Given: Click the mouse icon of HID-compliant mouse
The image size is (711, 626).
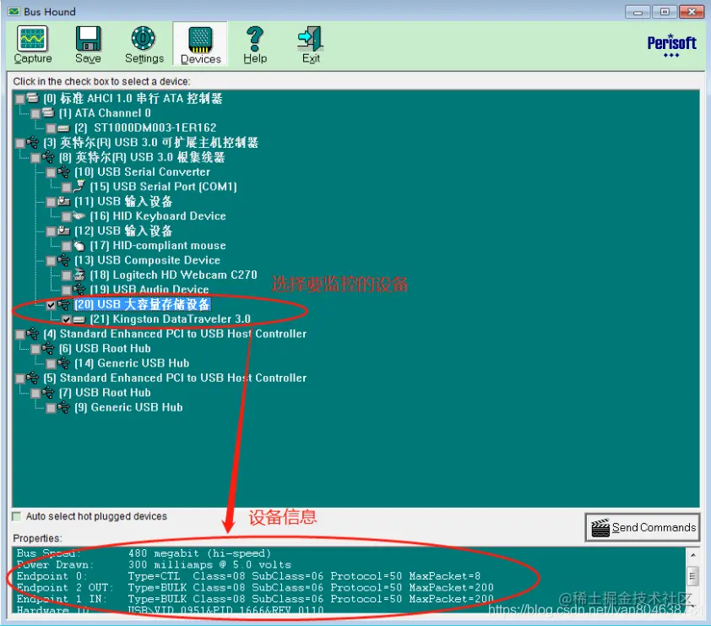Looking at the screenshot, I should (x=79, y=245).
